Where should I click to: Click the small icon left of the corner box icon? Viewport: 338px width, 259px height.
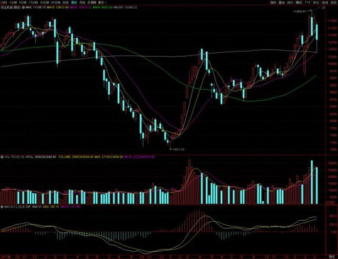coord(319,7)
